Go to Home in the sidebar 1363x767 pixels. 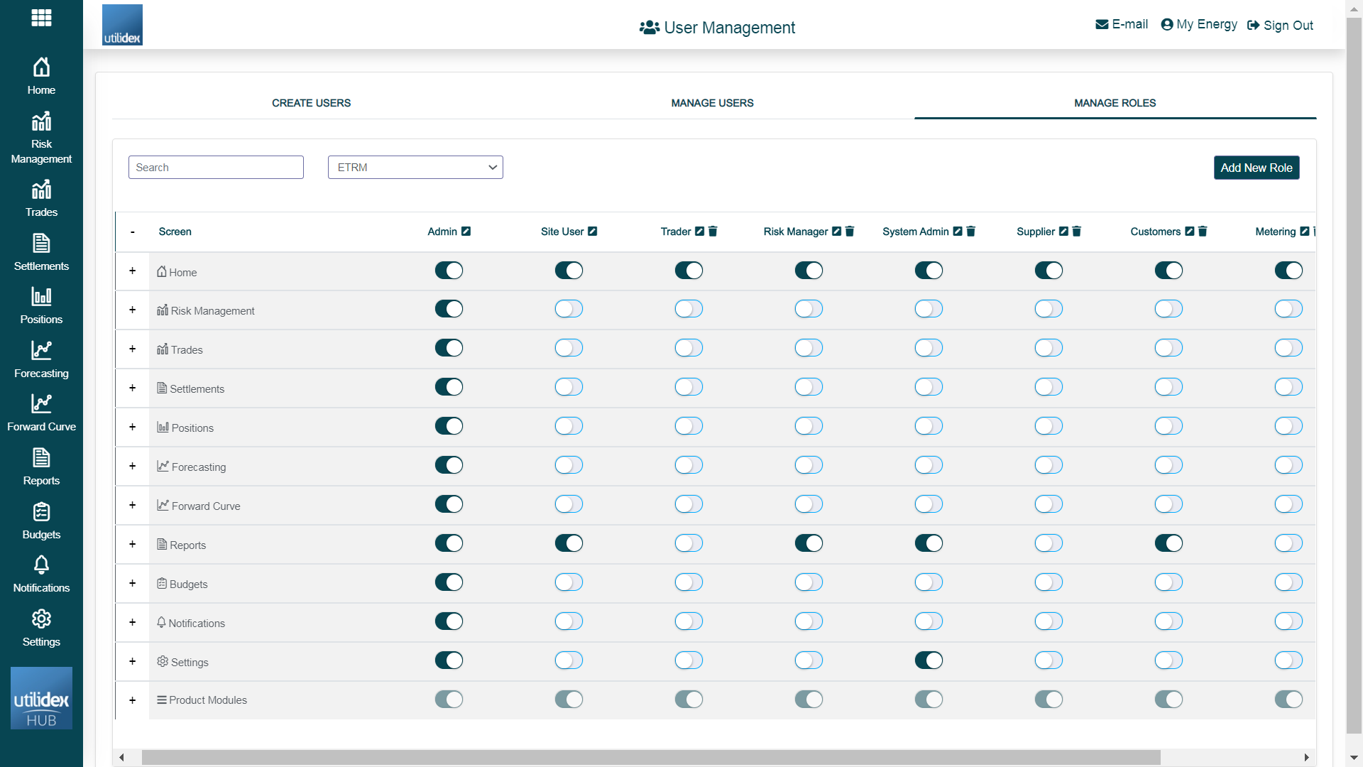[41, 76]
